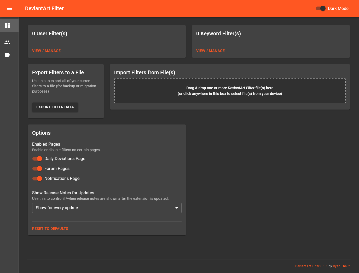Toggle Dark Mode switch
Screen dimensions: 359x273
tap(321, 8)
